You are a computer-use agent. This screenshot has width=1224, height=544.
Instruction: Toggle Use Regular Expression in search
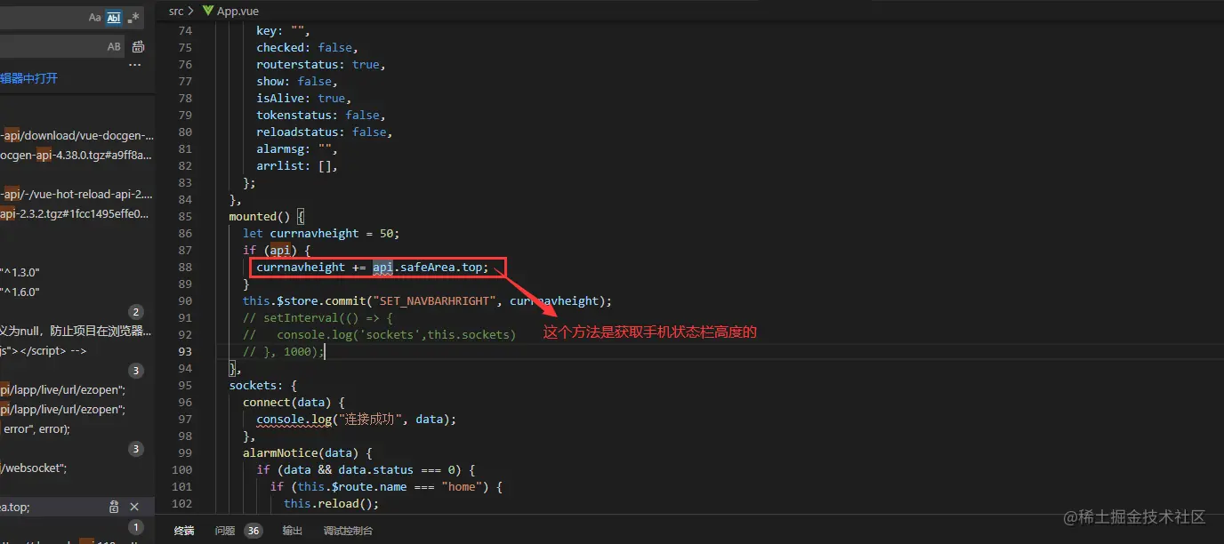coord(133,18)
